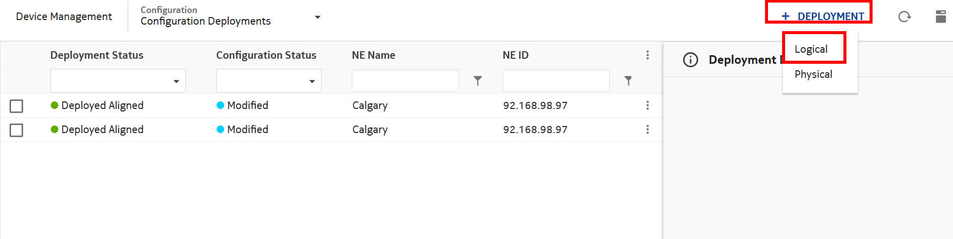The width and height of the screenshot is (953, 239).
Task: Open the column options kebab menu in table header
Action: point(647,55)
